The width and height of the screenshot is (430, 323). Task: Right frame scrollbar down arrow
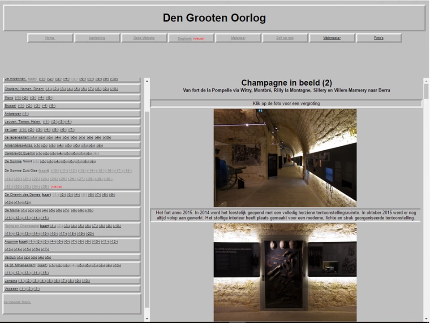(426, 319)
